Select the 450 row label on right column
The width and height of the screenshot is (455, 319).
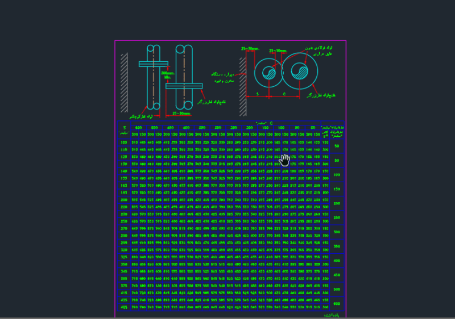click(x=336, y=275)
